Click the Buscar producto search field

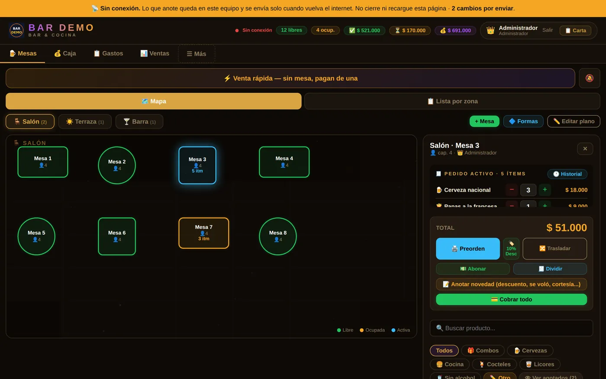tap(511, 328)
